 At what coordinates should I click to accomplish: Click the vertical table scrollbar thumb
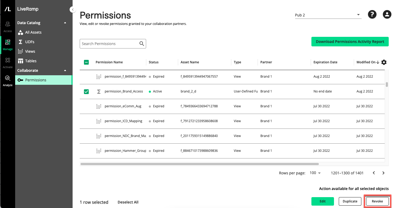coord(387,85)
